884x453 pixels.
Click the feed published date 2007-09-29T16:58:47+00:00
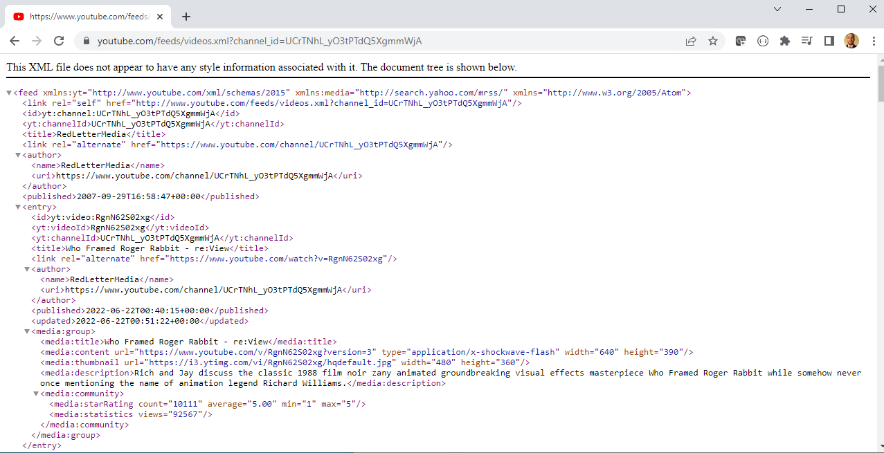[138, 196]
